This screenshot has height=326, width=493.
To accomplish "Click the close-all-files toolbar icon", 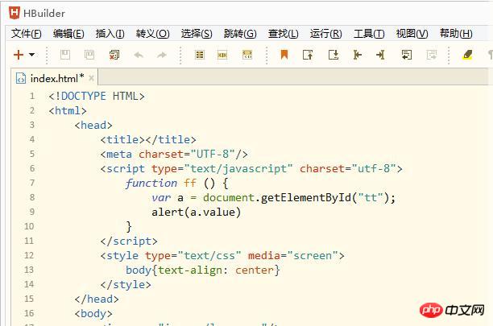I will [x=114, y=55].
